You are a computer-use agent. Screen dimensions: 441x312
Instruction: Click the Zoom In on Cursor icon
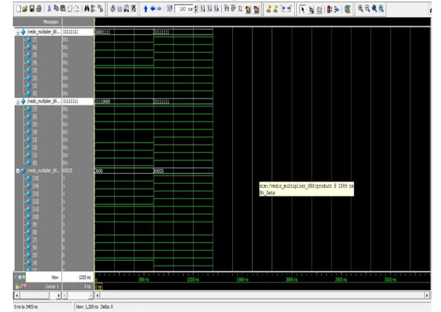[x=381, y=9]
